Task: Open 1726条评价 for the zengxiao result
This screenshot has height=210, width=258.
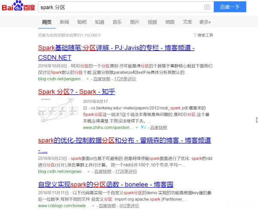Action: [x=126, y=171]
